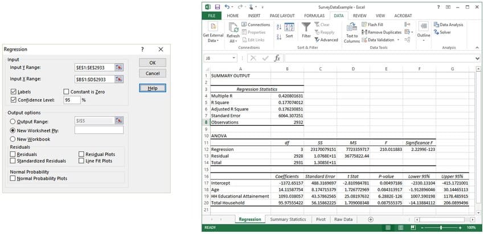This screenshot has height=234, width=484.
Task: Open the Raw Data sheet tab
Action: coord(343,219)
